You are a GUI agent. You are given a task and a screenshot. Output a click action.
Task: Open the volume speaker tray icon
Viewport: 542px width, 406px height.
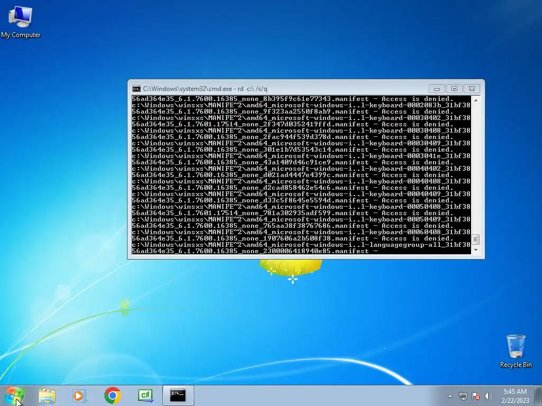tap(489, 396)
